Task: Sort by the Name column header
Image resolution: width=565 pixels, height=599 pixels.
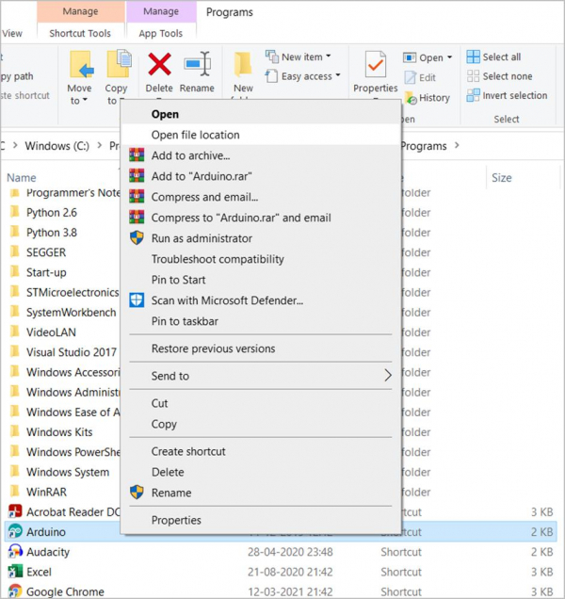Action: (22, 177)
